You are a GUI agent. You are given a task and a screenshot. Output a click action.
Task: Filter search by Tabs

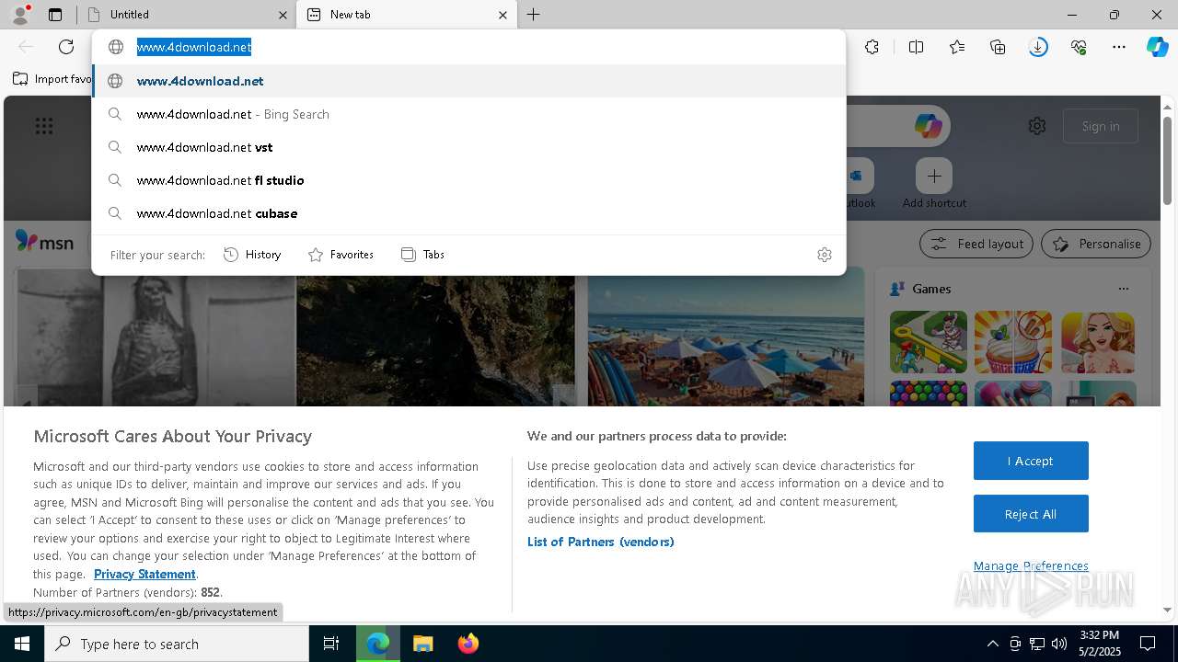tap(422, 255)
